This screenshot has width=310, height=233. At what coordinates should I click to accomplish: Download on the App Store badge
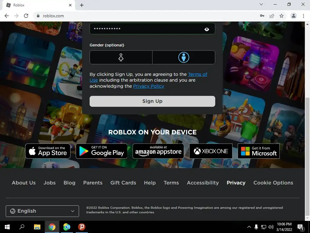(x=48, y=151)
